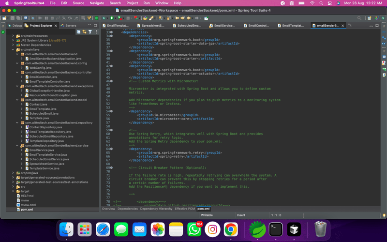Switch to the Debug view tab
This screenshot has width=387, height=242.
point(15,26)
